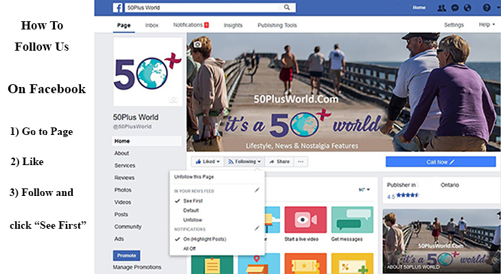Open Community in the left sidebar
The width and height of the screenshot is (501, 274).
pyautogui.click(x=128, y=227)
